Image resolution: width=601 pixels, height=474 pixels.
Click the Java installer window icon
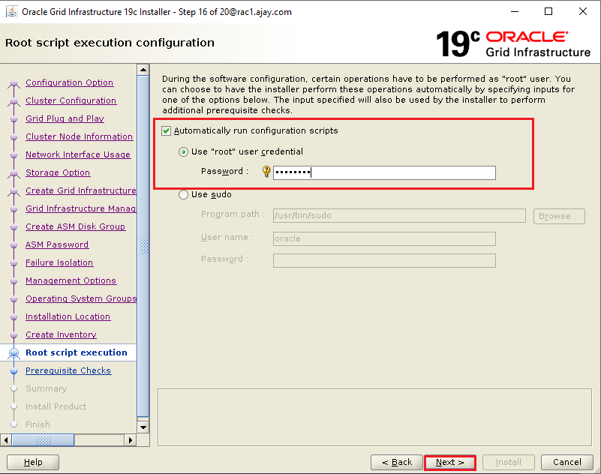[11, 11]
